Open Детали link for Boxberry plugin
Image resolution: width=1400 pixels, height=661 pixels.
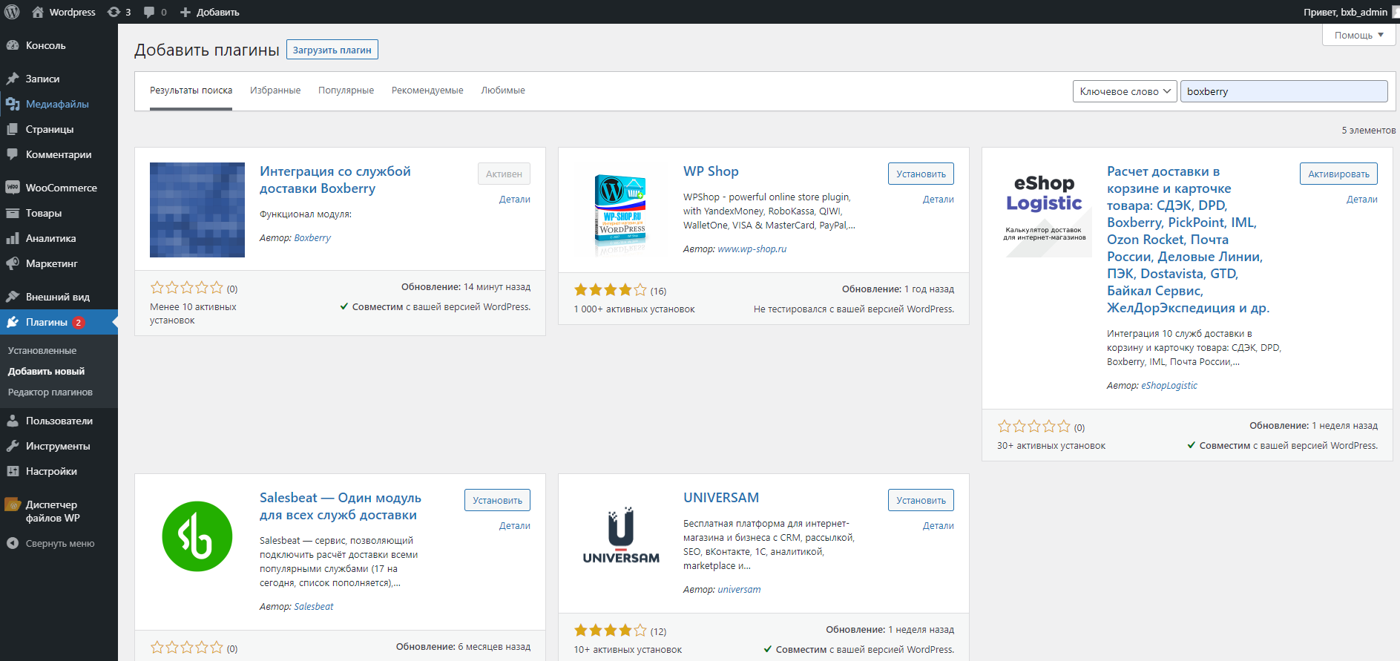pyautogui.click(x=515, y=200)
